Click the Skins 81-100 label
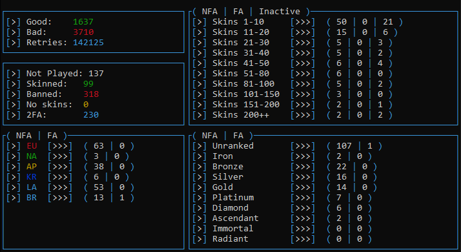461x252 pixels. click(x=243, y=84)
